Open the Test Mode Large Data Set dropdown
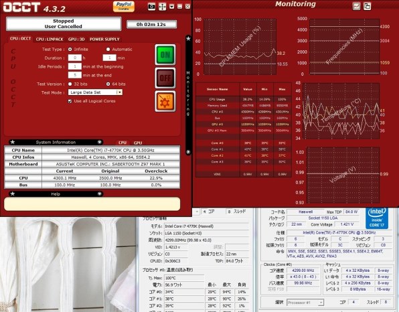This screenshot has width=399, height=312. [95, 92]
